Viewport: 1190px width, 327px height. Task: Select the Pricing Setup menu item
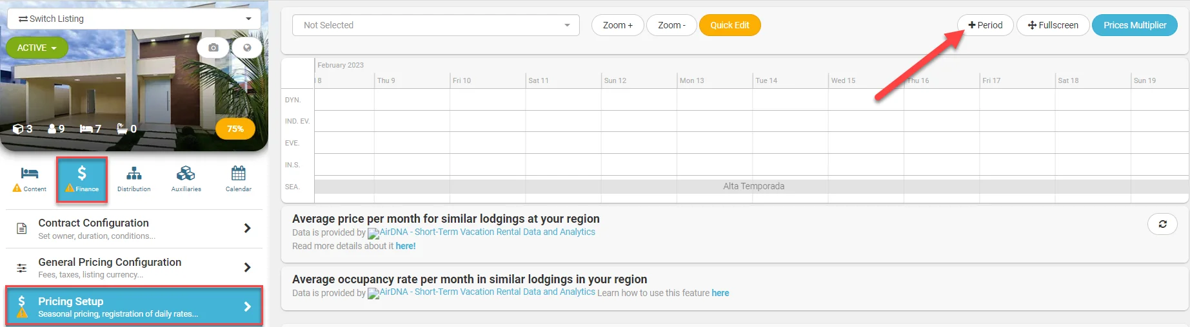coord(134,306)
